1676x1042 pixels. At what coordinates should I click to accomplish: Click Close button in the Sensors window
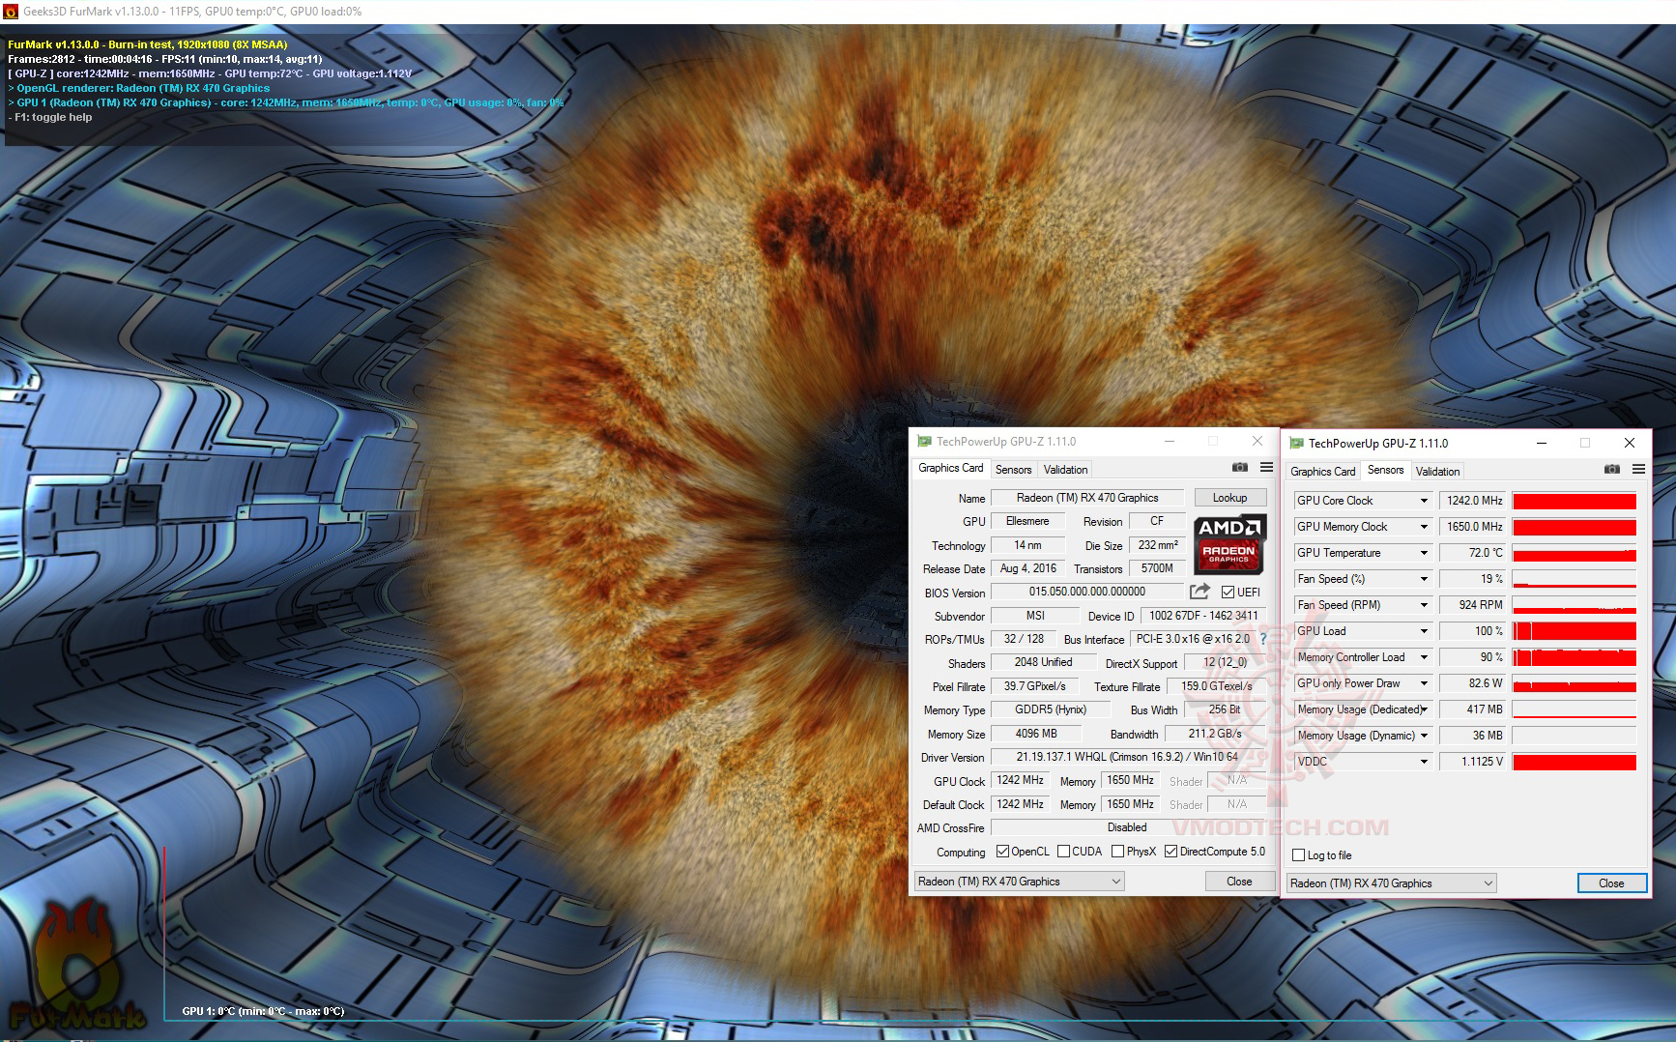click(1611, 883)
